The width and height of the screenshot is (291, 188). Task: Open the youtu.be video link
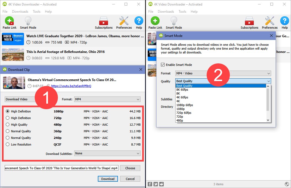71,86
